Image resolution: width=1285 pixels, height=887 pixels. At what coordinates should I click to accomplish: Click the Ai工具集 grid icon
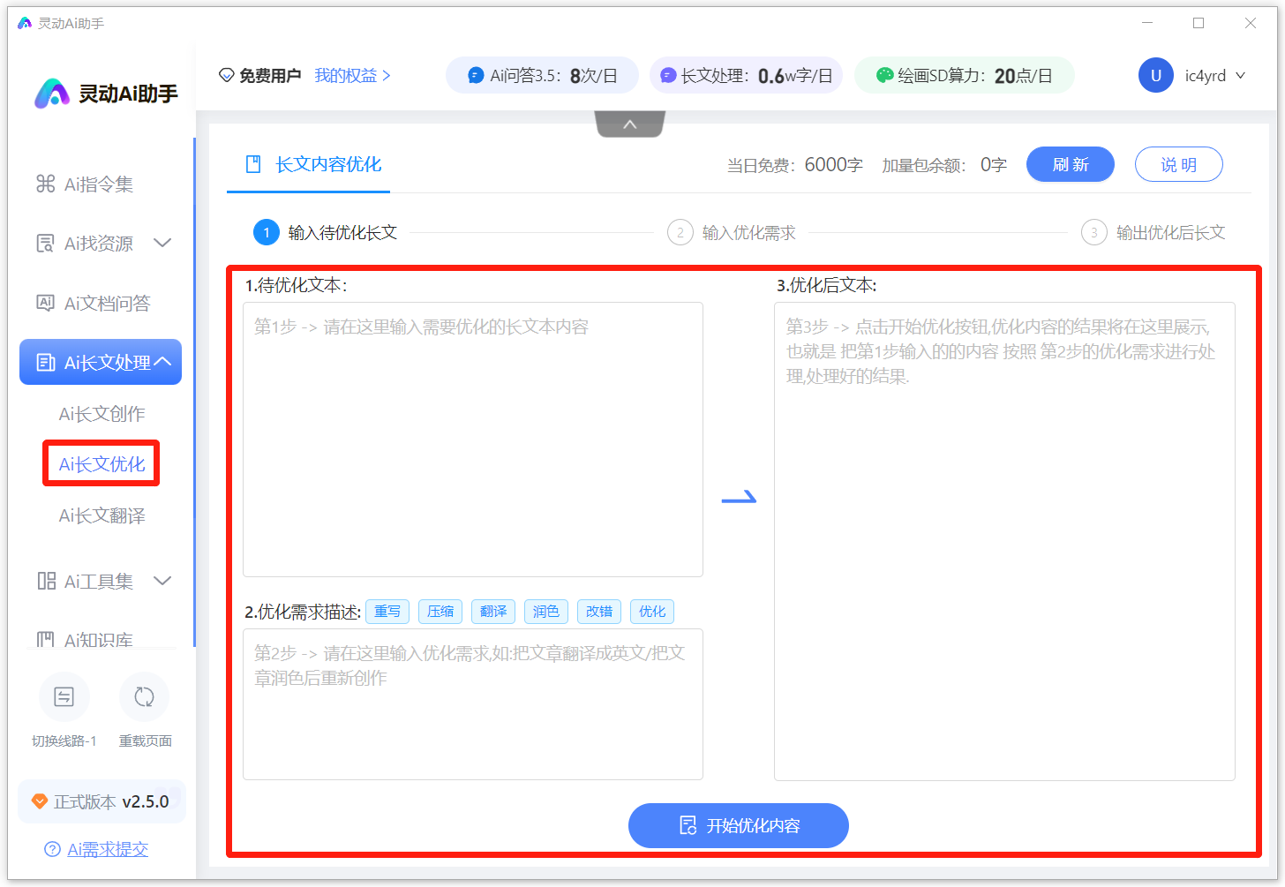point(46,581)
